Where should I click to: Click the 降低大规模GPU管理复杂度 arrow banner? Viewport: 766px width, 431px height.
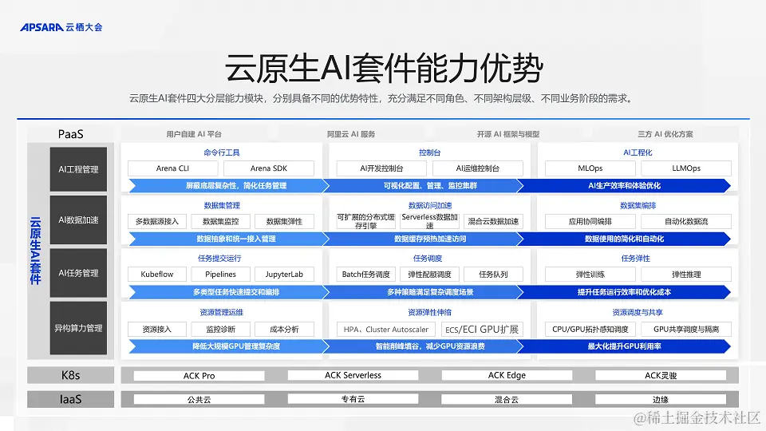pyautogui.click(x=229, y=346)
